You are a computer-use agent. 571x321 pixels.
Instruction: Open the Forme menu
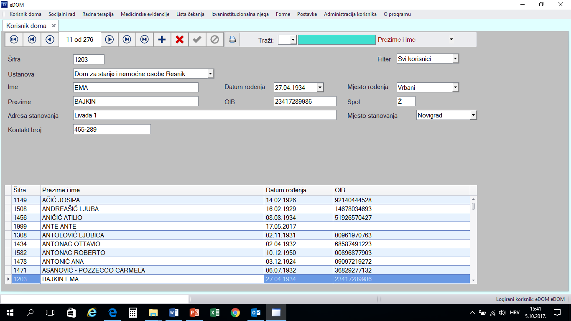pos(283,14)
